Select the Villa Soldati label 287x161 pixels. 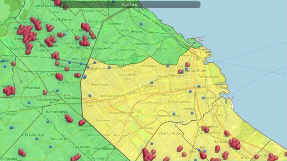click(x=145, y=128)
